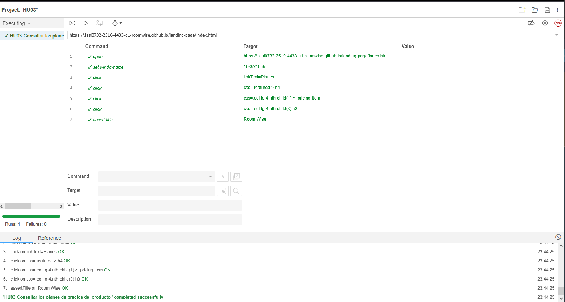Select the set window size row
The height and width of the screenshot is (302, 565).
[315, 67]
